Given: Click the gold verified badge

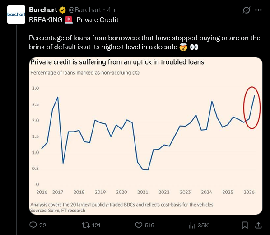Looking at the screenshot, I should pos(62,10).
